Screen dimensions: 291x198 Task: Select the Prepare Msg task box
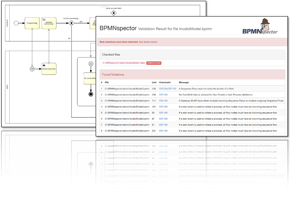coord(32,23)
